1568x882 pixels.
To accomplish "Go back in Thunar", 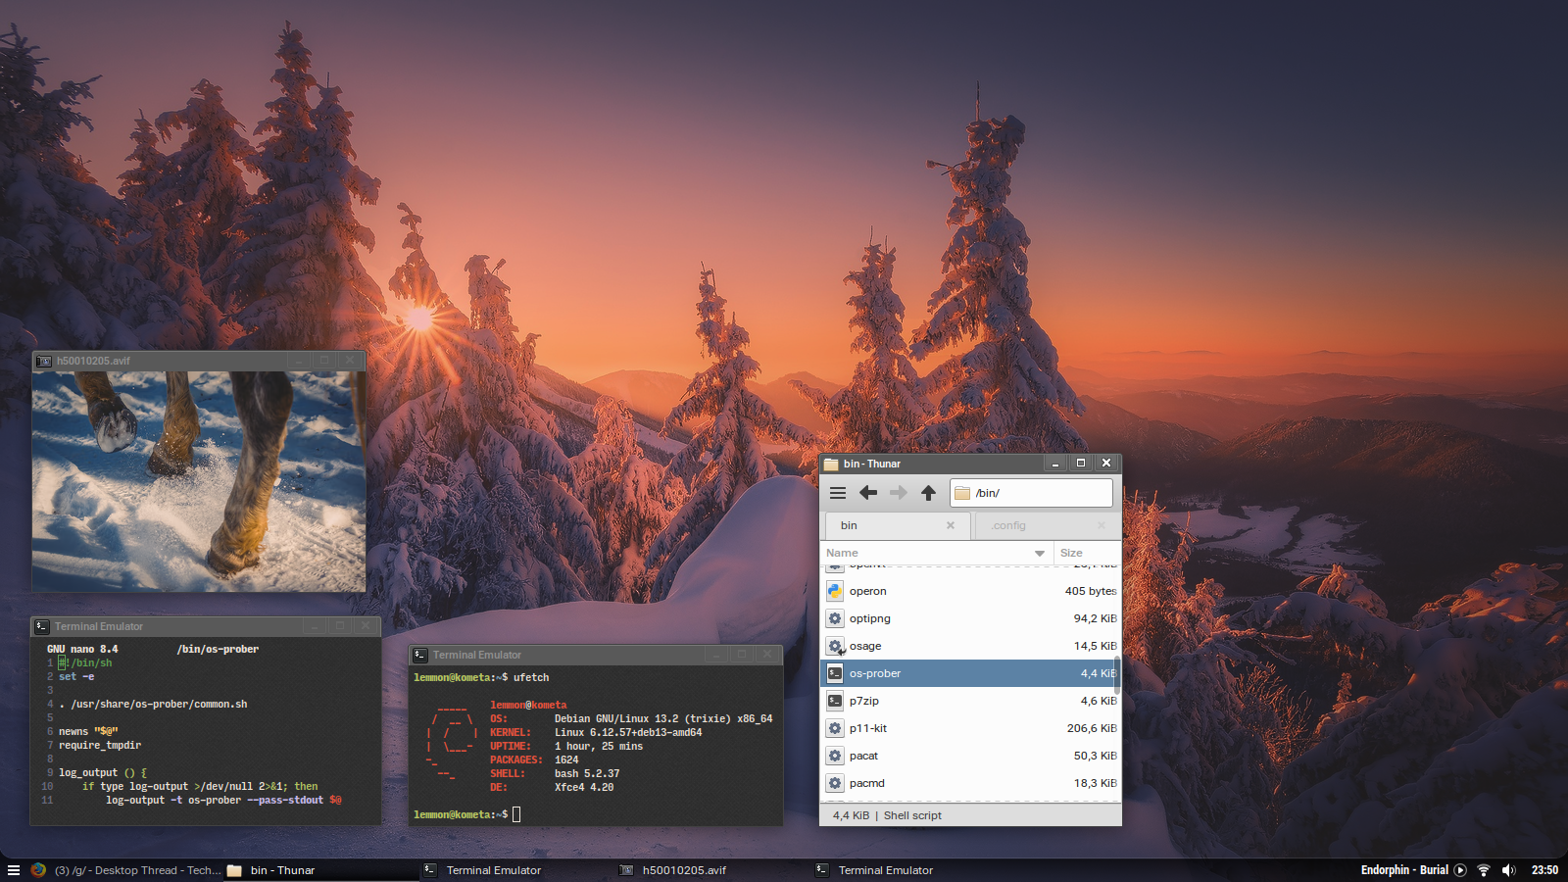I will (x=868, y=493).
